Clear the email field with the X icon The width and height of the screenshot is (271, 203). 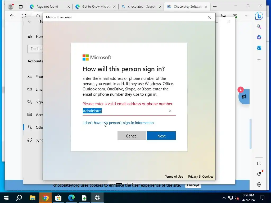170,111
